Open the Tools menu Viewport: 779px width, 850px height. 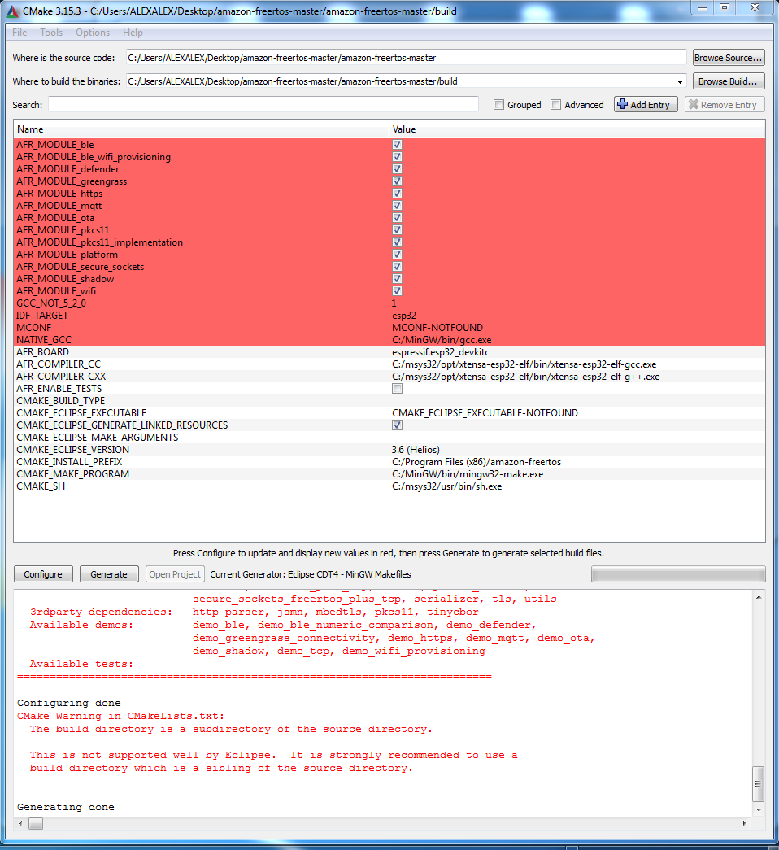pos(51,33)
